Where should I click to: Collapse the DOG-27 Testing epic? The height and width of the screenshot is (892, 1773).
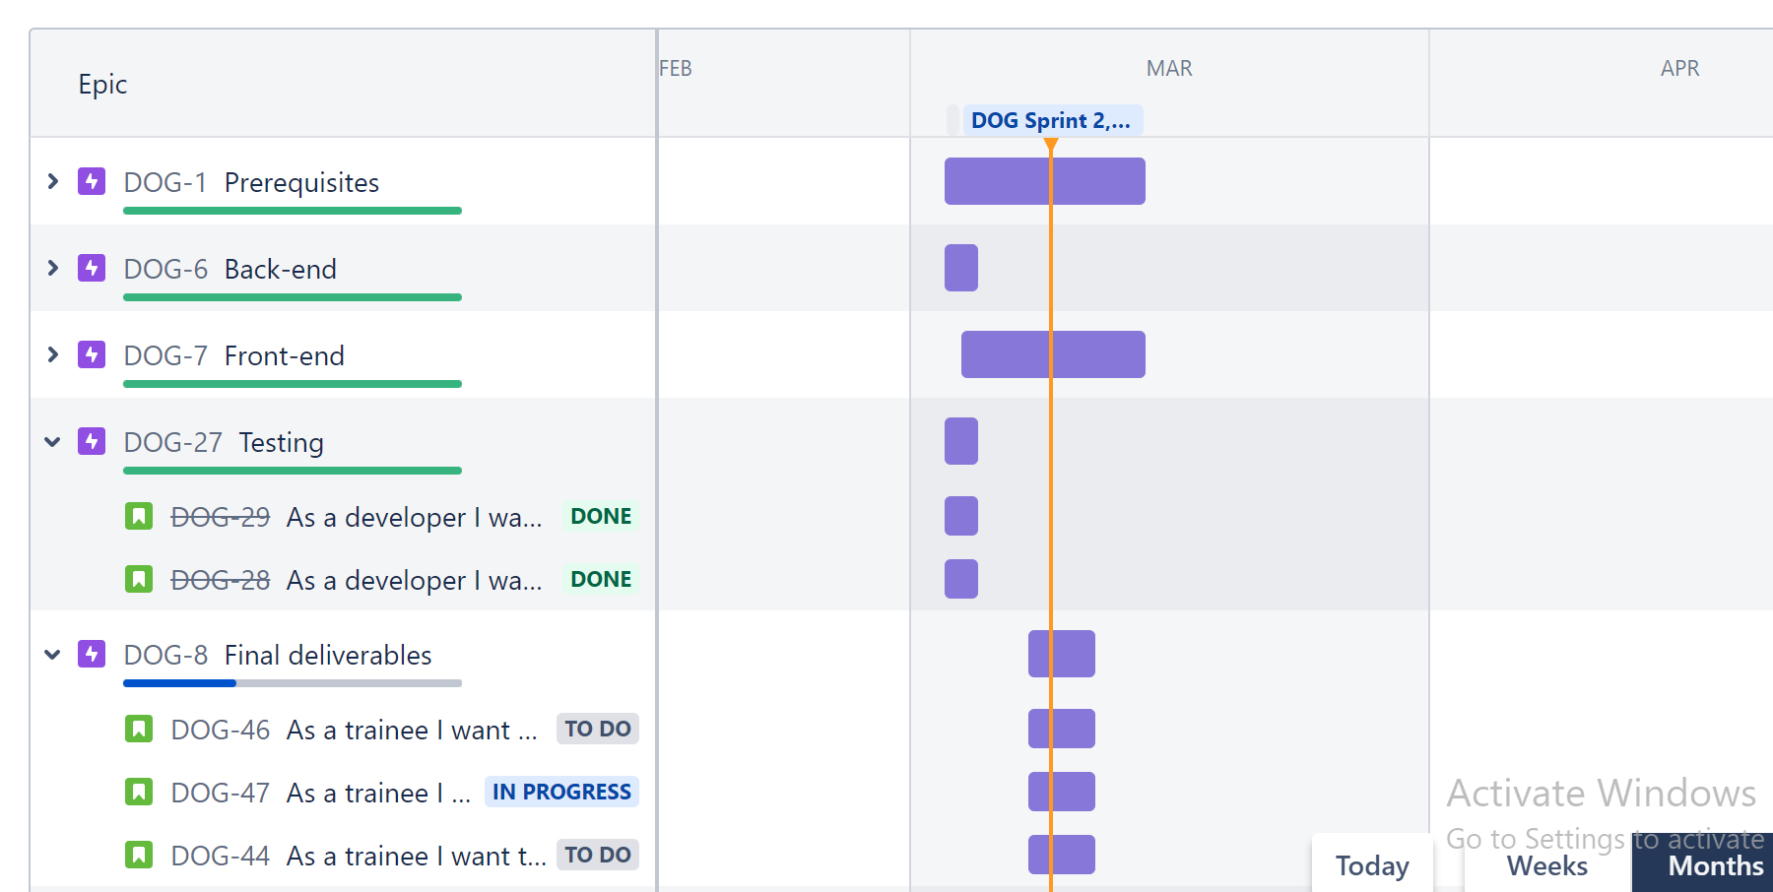click(x=52, y=441)
